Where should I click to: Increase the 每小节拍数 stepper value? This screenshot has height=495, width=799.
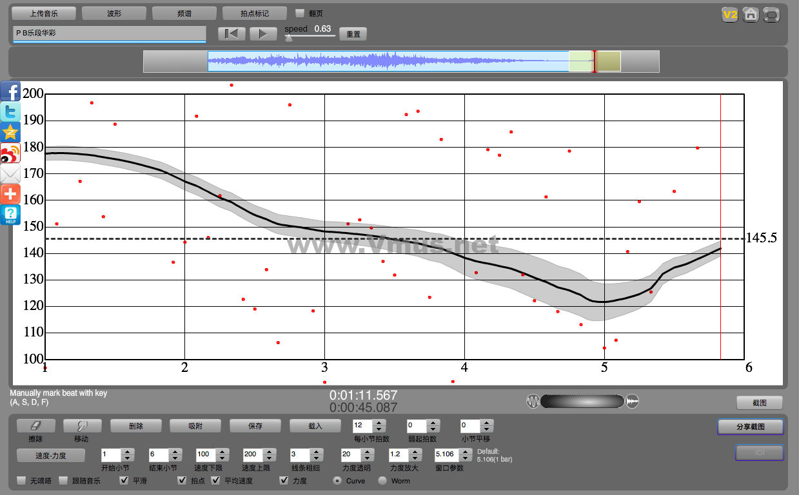coord(379,422)
